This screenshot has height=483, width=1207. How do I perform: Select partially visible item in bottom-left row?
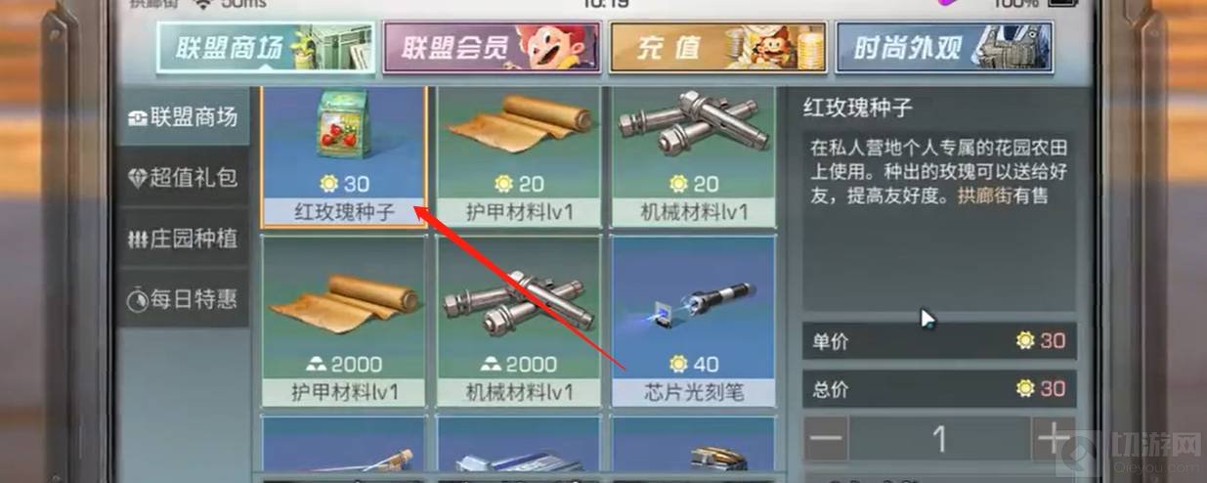(344, 450)
